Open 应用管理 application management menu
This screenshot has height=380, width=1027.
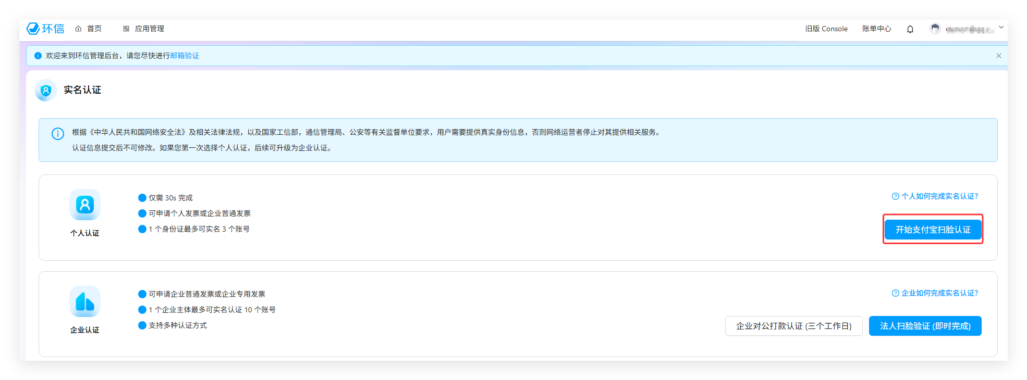point(144,29)
